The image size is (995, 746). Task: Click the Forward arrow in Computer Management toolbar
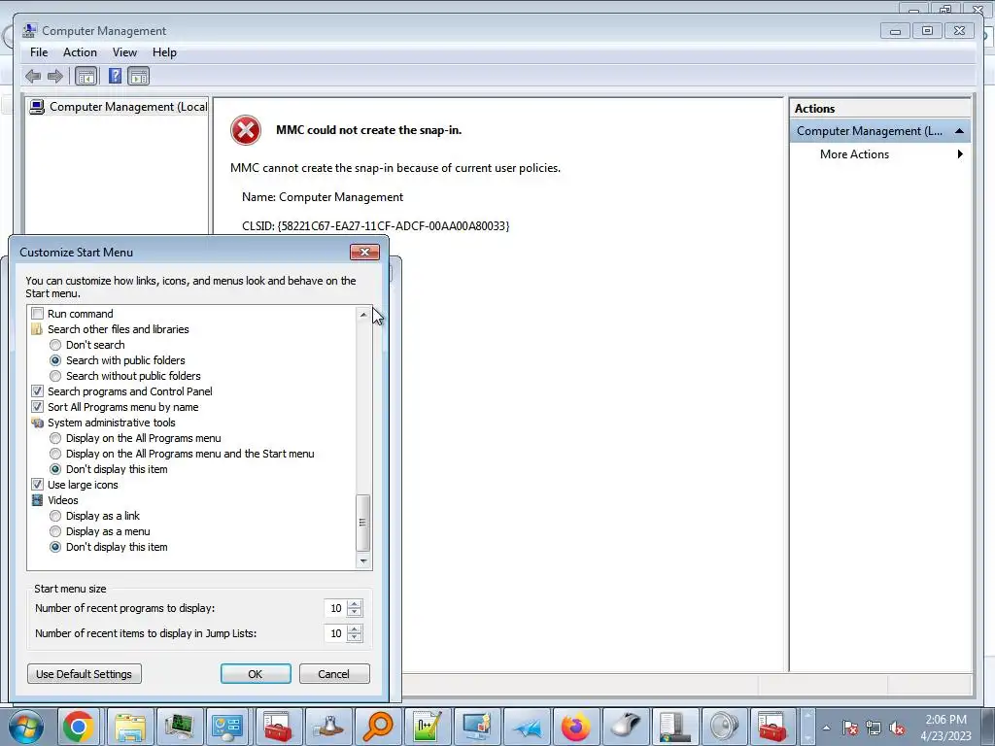pyautogui.click(x=55, y=77)
